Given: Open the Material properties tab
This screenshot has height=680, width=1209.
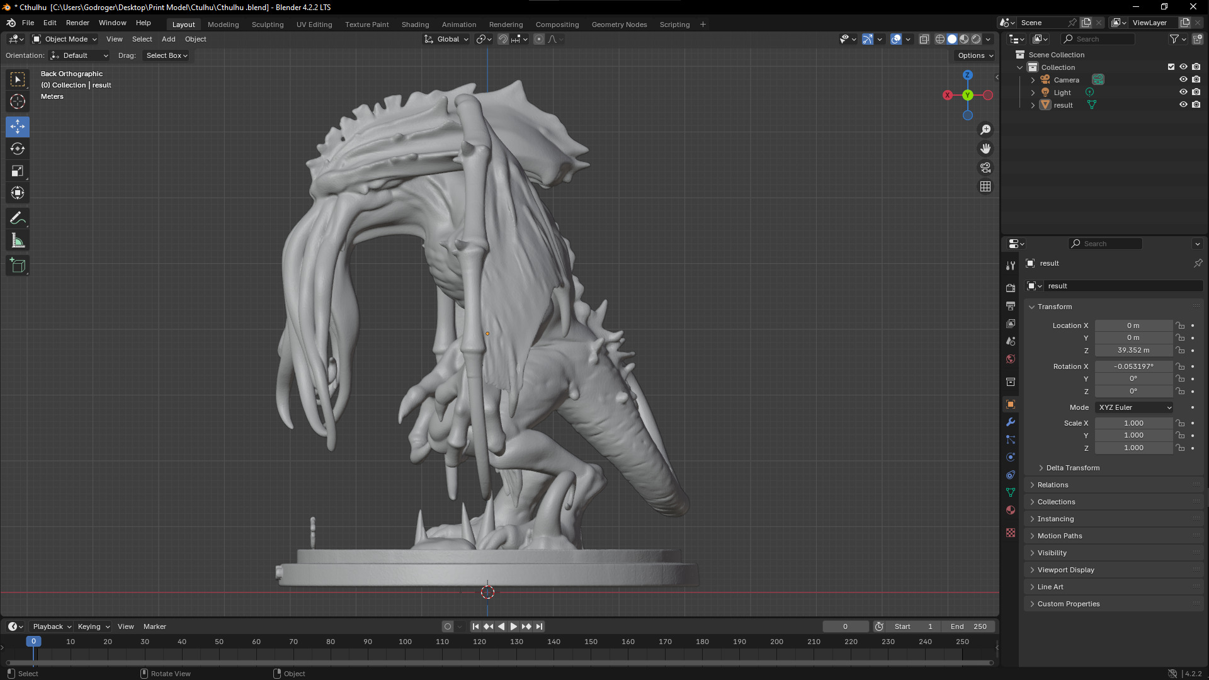Looking at the screenshot, I should pos(1011,510).
